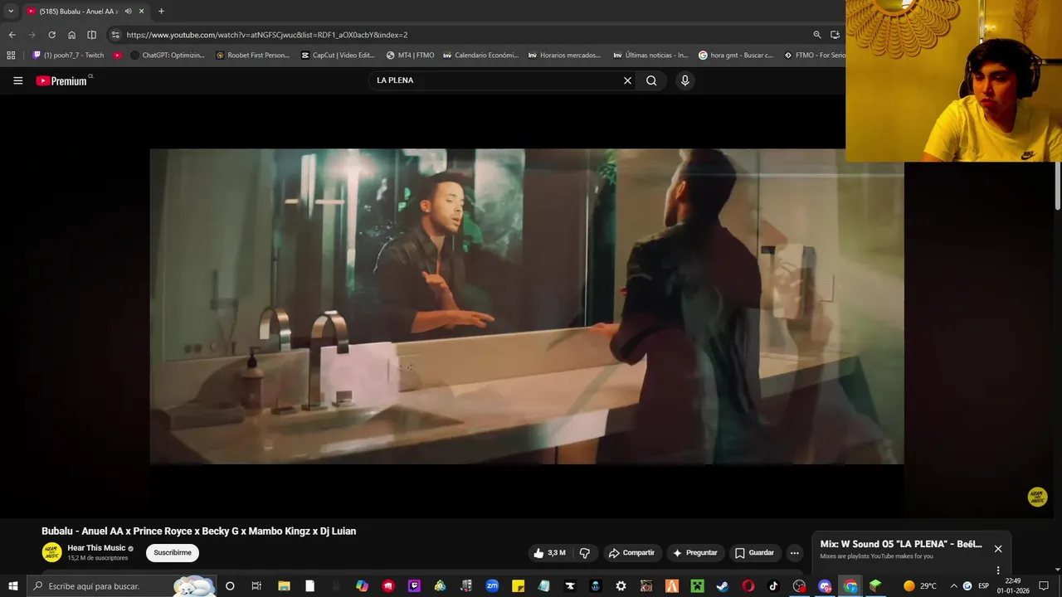
Task: Start voice search with microphone icon
Action: click(684, 80)
